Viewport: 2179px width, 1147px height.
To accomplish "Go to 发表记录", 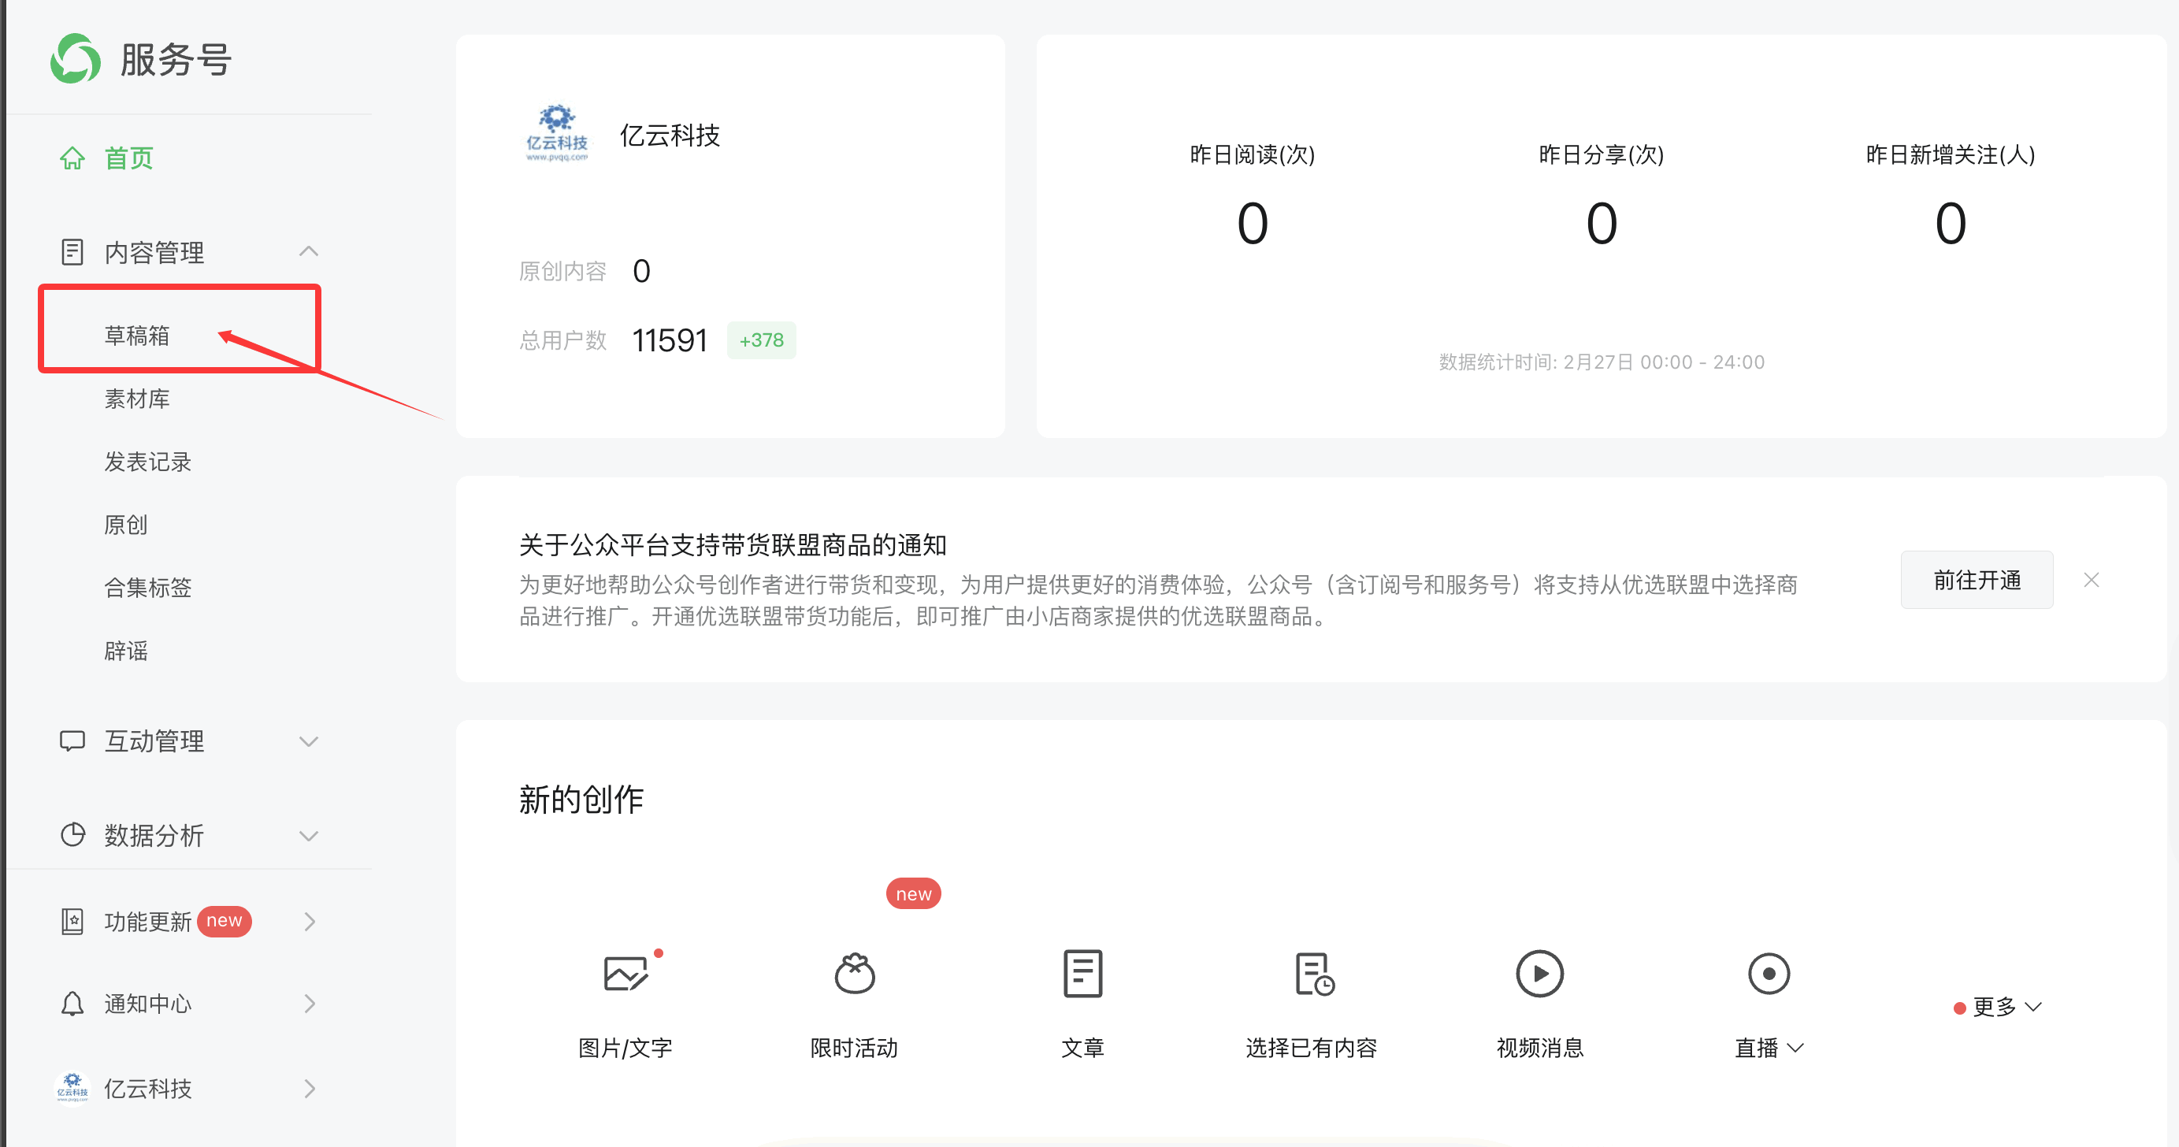I will (148, 462).
